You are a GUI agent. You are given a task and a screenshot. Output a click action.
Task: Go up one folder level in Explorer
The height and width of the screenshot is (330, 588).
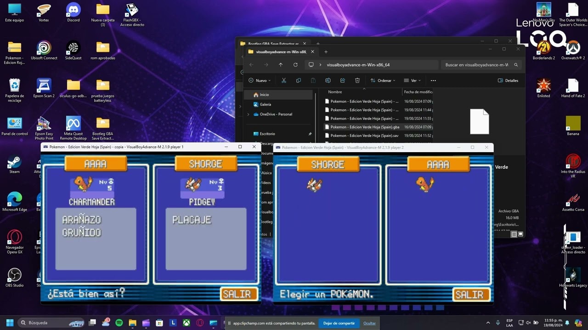click(281, 65)
